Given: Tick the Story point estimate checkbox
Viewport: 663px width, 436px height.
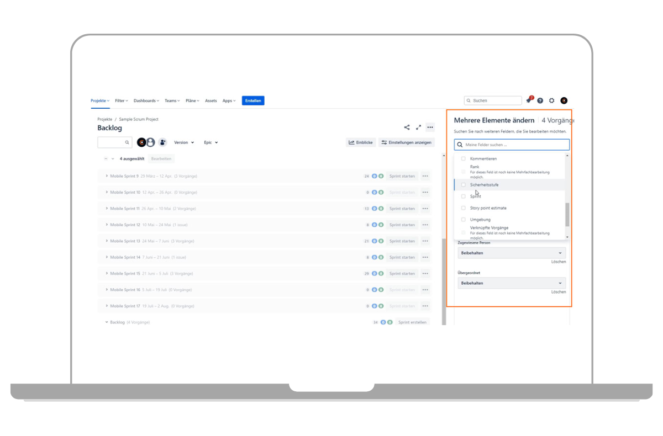Looking at the screenshot, I should (464, 208).
